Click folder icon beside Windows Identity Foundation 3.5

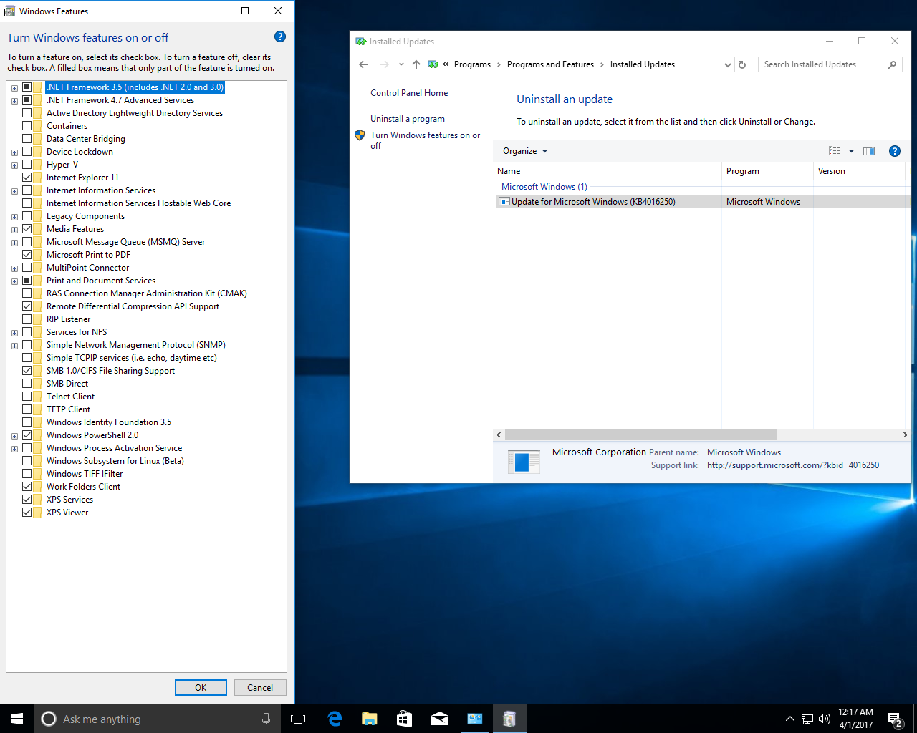tap(37, 422)
